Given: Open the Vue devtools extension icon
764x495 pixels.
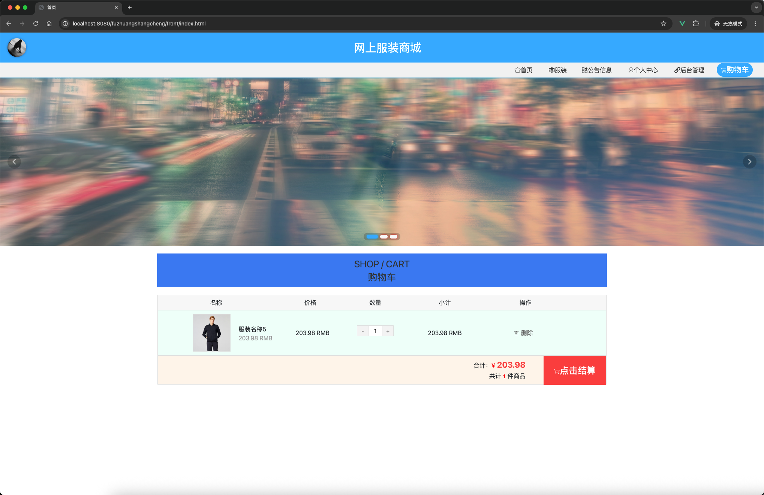Looking at the screenshot, I should pyautogui.click(x=682, y=24).
